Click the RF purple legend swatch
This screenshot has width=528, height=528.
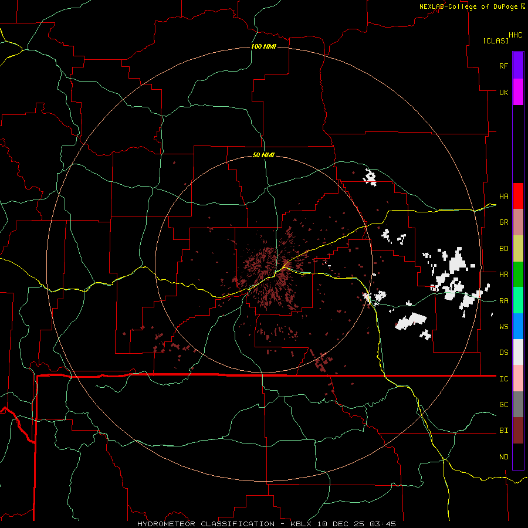tap(518, 66)
